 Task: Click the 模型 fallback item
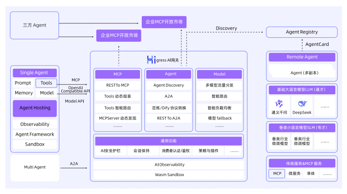220,118
